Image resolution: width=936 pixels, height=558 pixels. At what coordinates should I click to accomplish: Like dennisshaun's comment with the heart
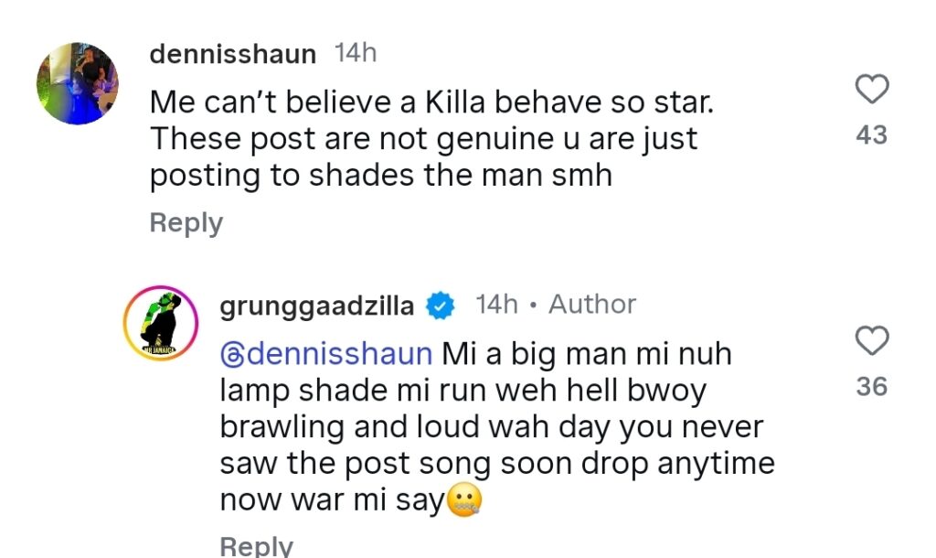pyautogui.click(x=872, y=89)
